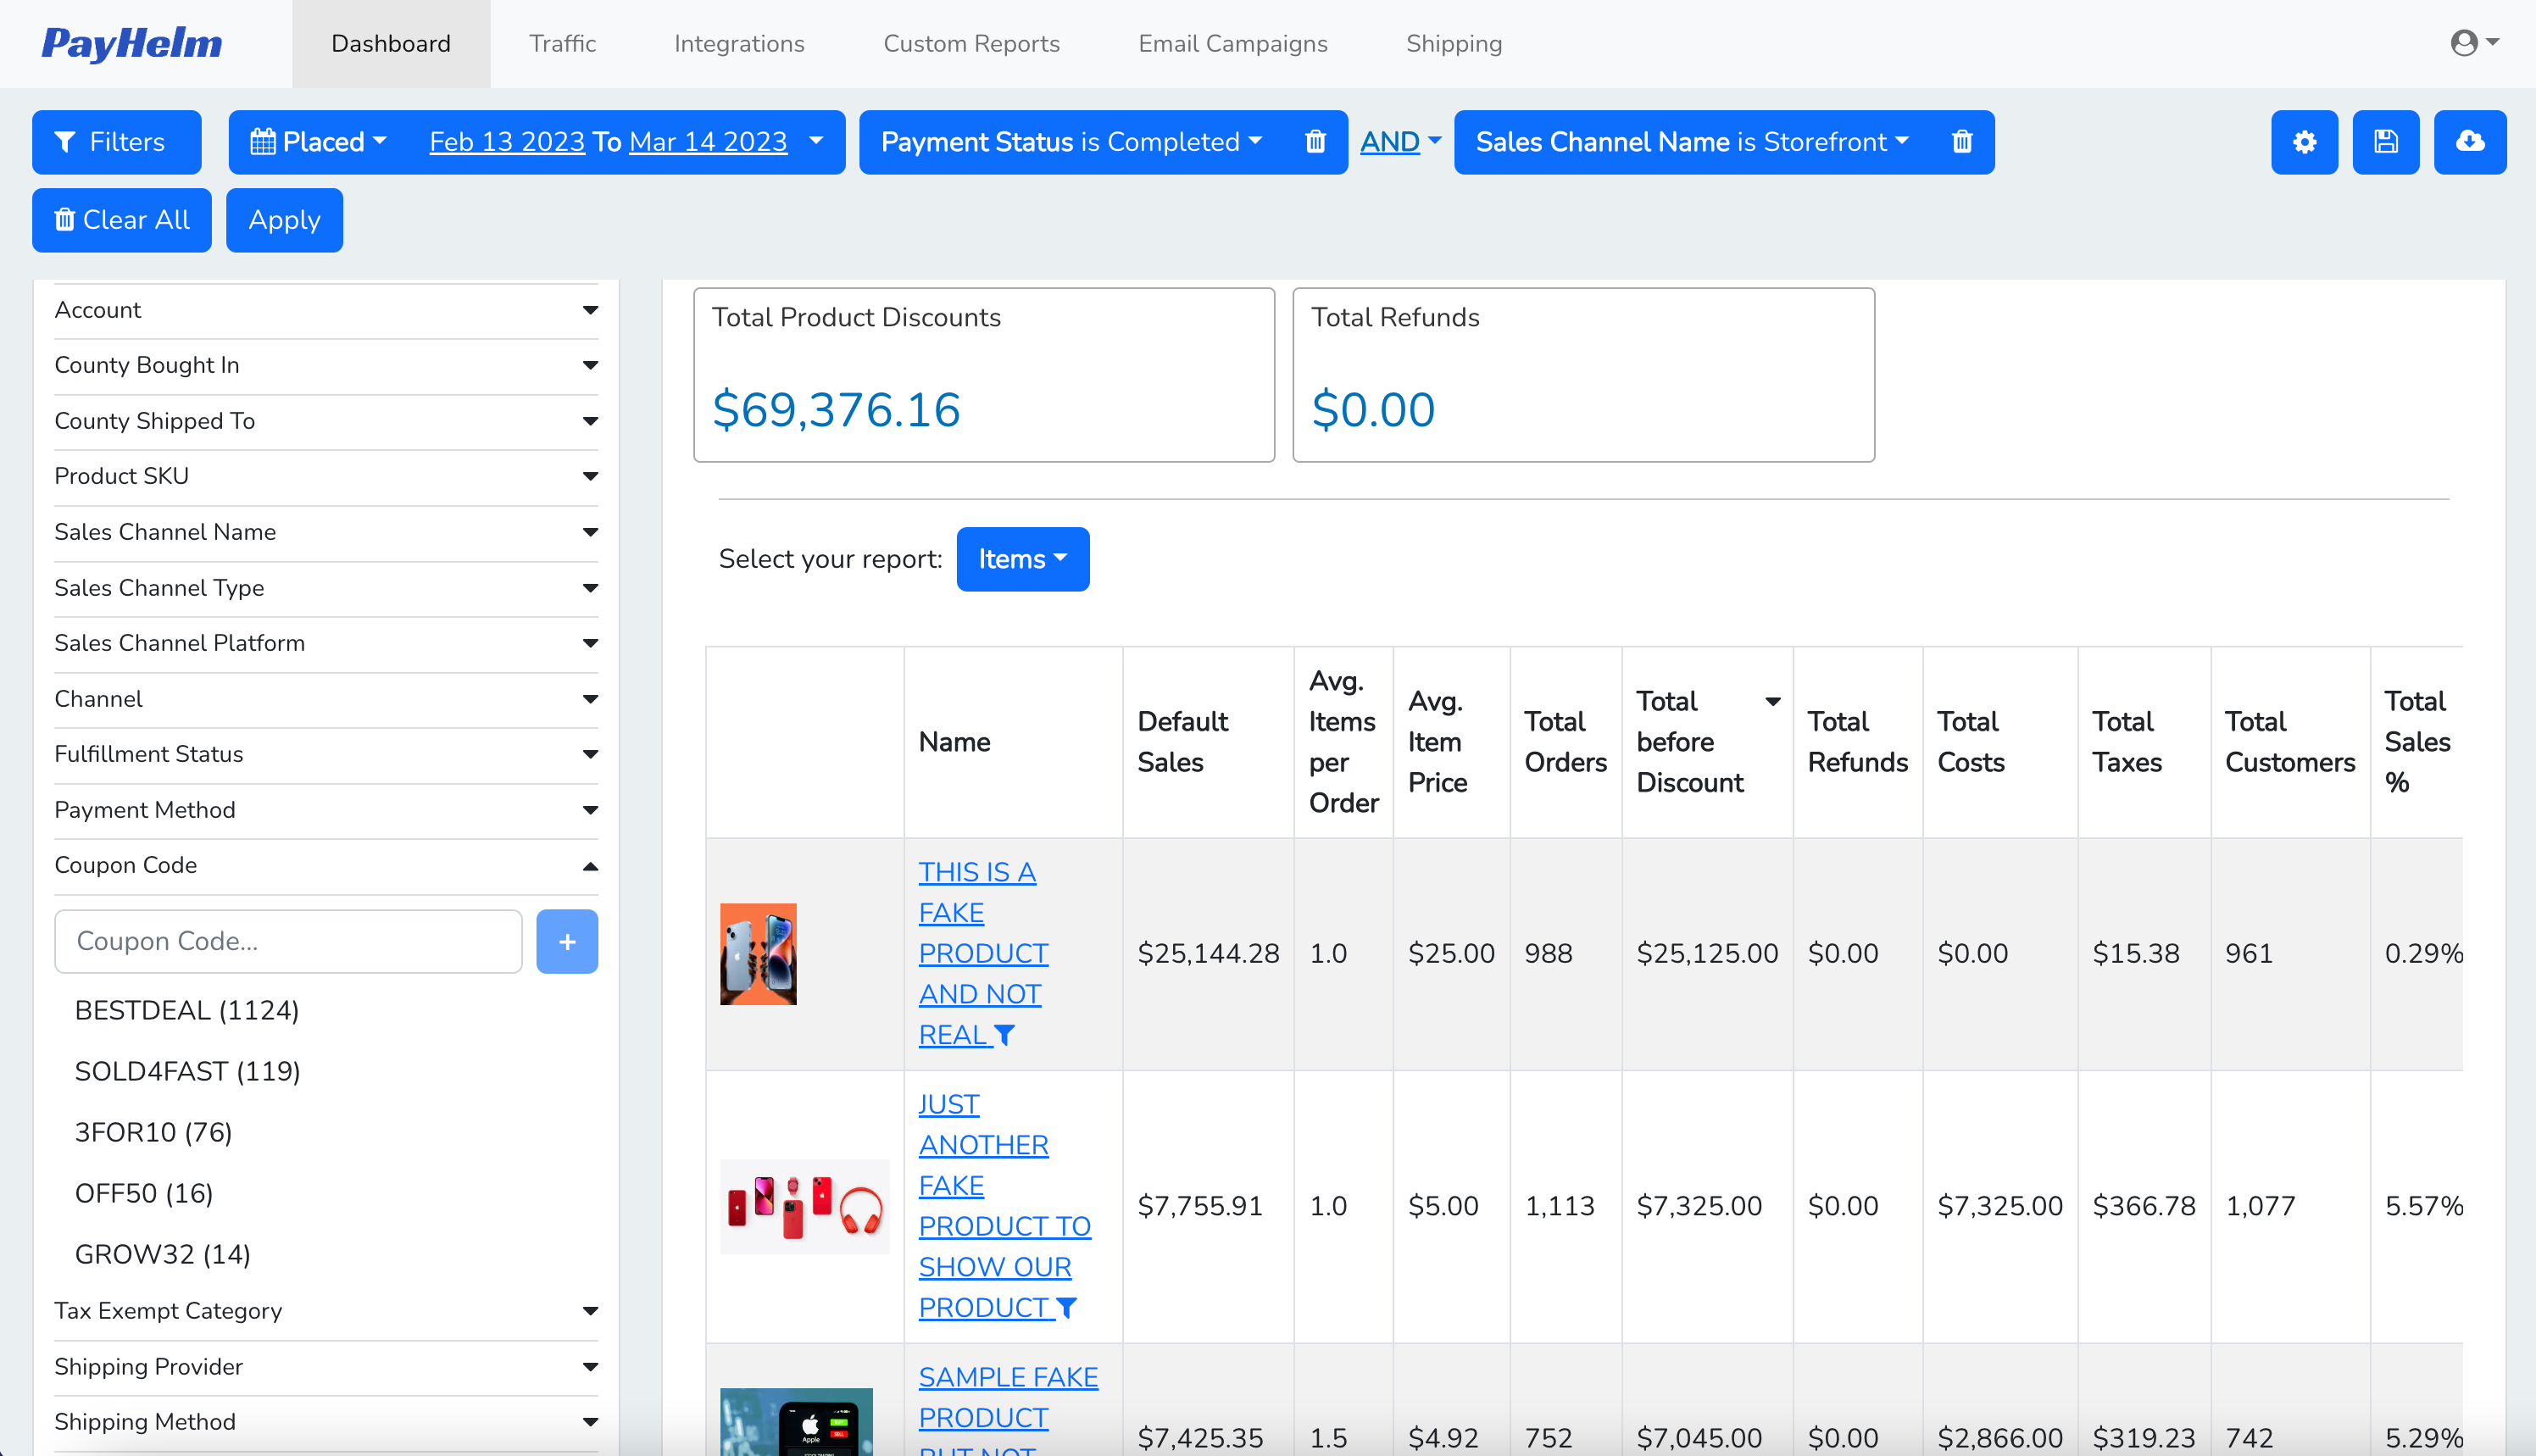Click inside the Coupon Code input field
This screenshot has height=1456, width=2536.
(288, 941)
